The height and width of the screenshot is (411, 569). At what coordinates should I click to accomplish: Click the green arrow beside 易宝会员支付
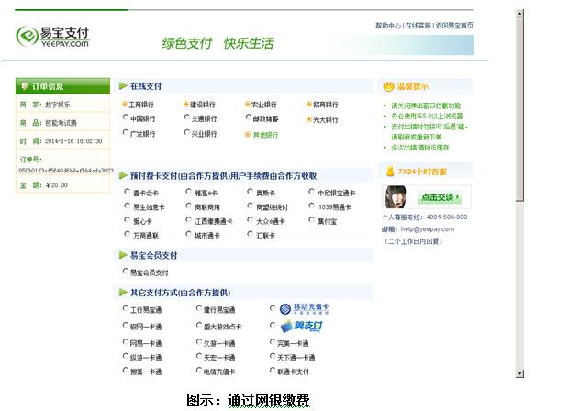(123, 255)
